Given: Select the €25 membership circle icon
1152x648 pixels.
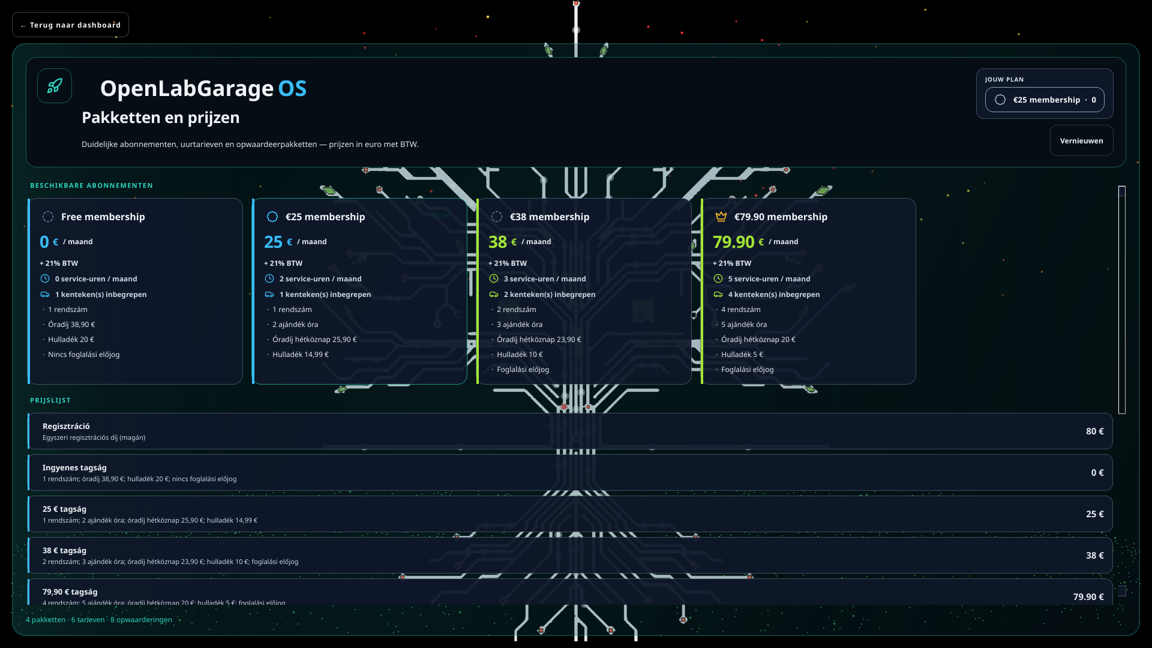Looking at the screenshot, I should (x=272, y=217).
